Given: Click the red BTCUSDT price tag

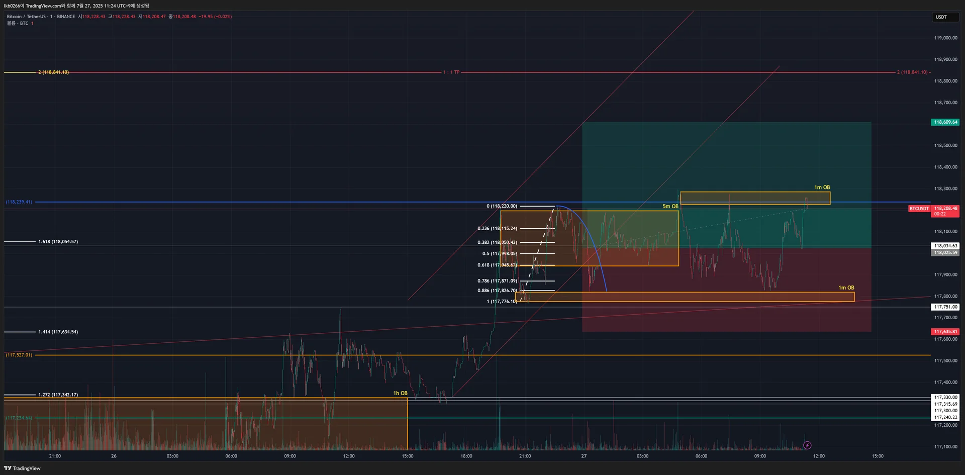Looking at the screenshot, I should tap(919, 209).
